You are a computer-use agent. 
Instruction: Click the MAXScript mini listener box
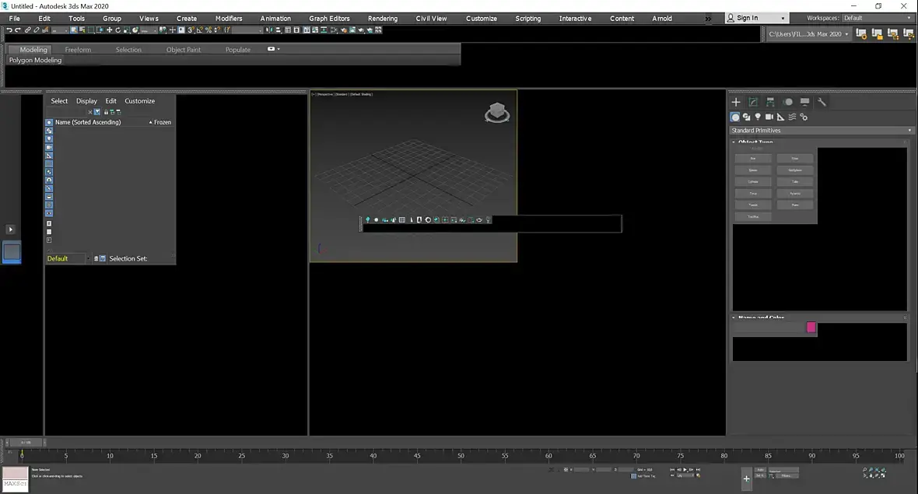coord(16,478)
